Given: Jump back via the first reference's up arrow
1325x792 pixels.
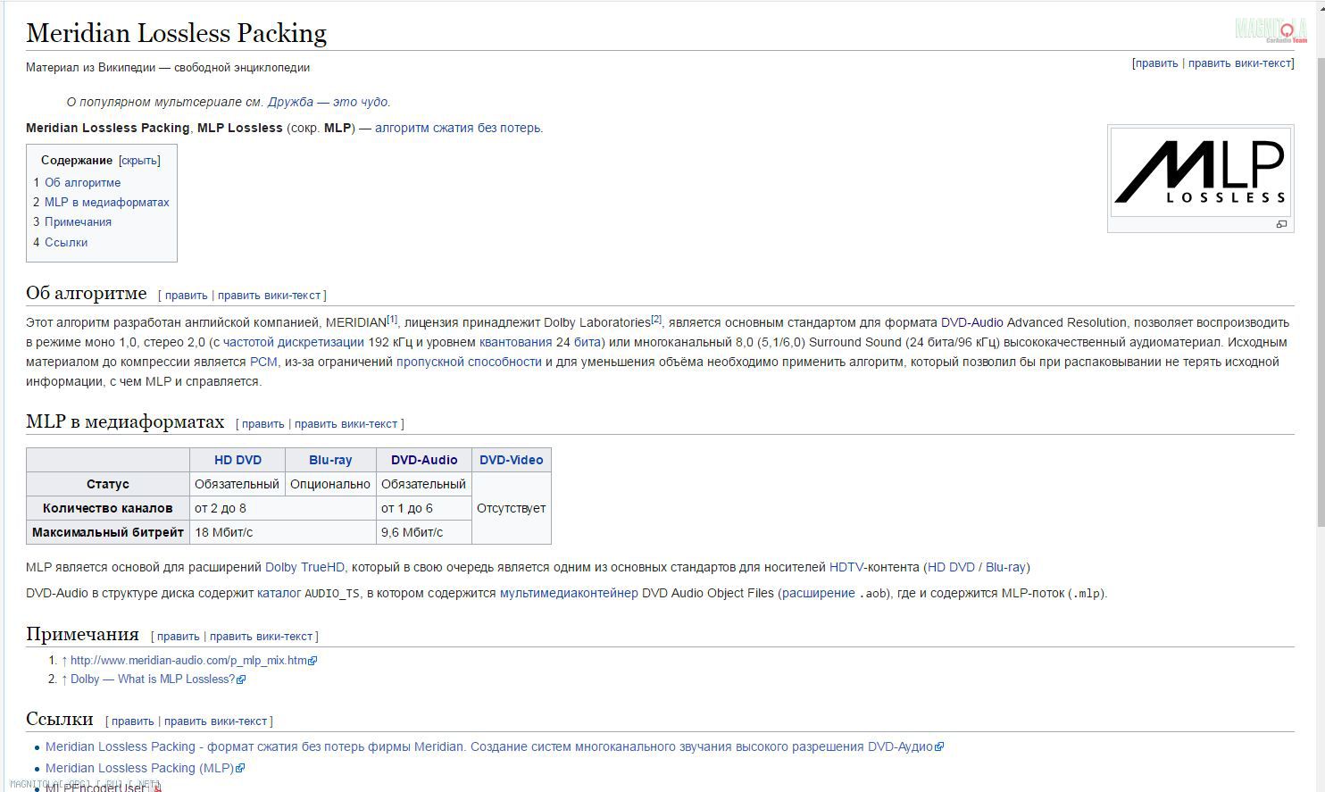Looking at the screenshot, I should click(x=64, y=661).
